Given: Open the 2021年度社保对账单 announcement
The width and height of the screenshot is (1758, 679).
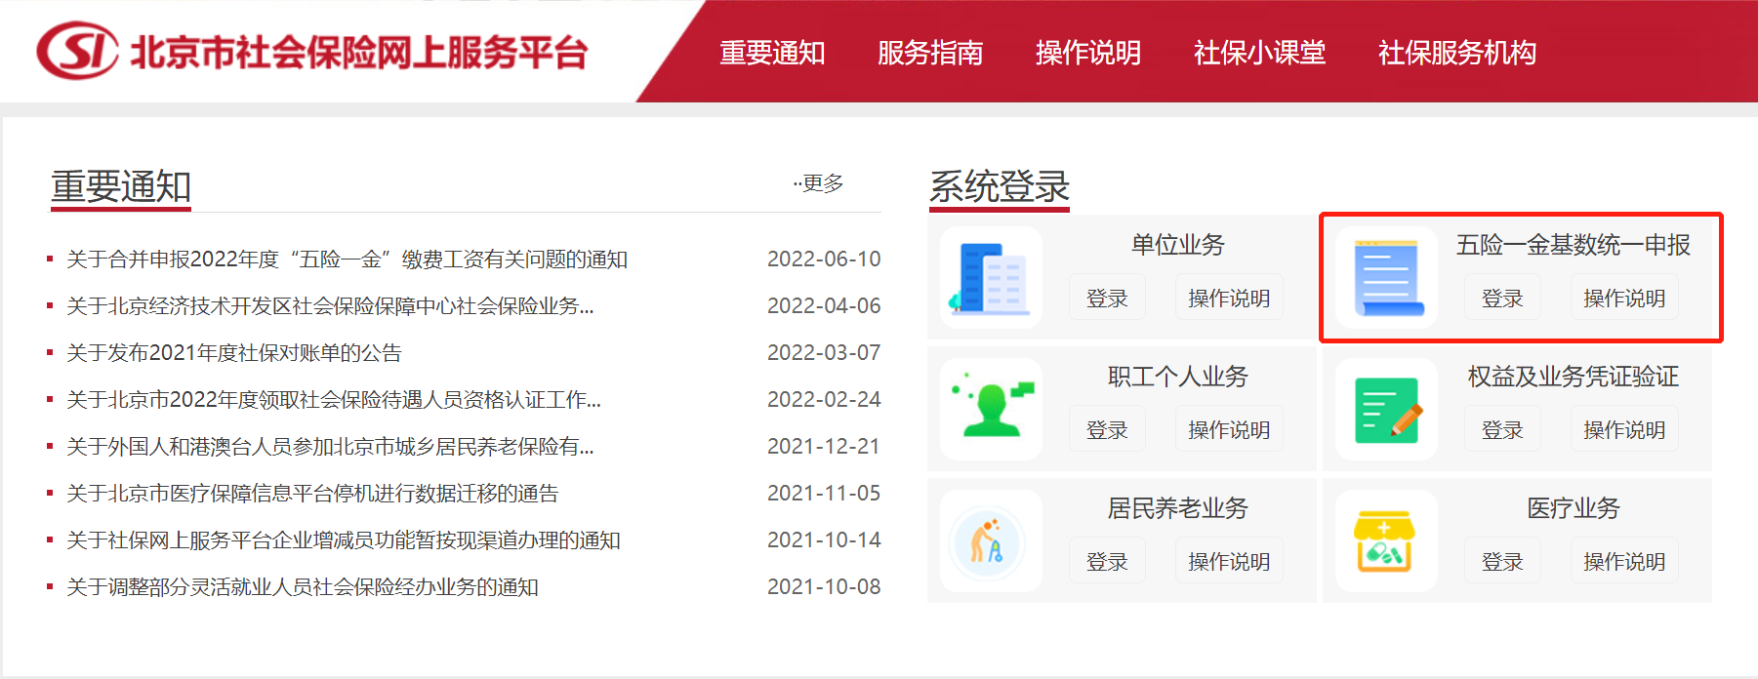Looking at the screenshot, I should click(x=234, y=353).
